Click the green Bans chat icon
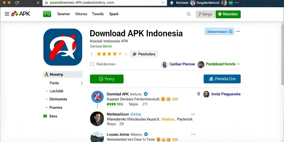Screen dimensions: 284x142 (x=45, y=116)
